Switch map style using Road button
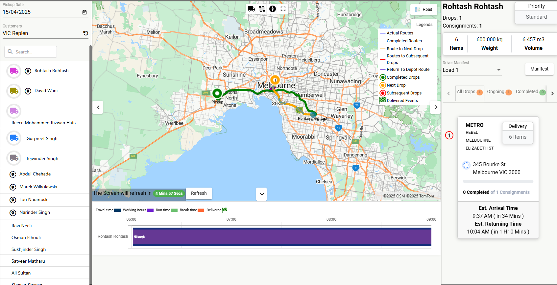557x285 pixels. click(x=424, y=10)
